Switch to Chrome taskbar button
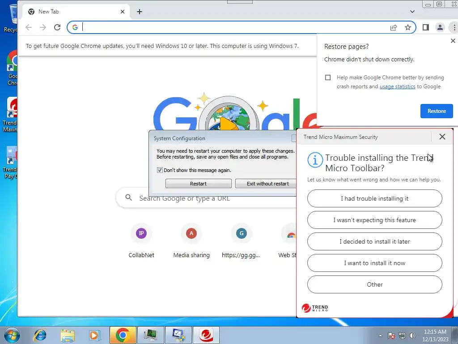The height and width of the screenshot is (344, 458). [123, 335]
